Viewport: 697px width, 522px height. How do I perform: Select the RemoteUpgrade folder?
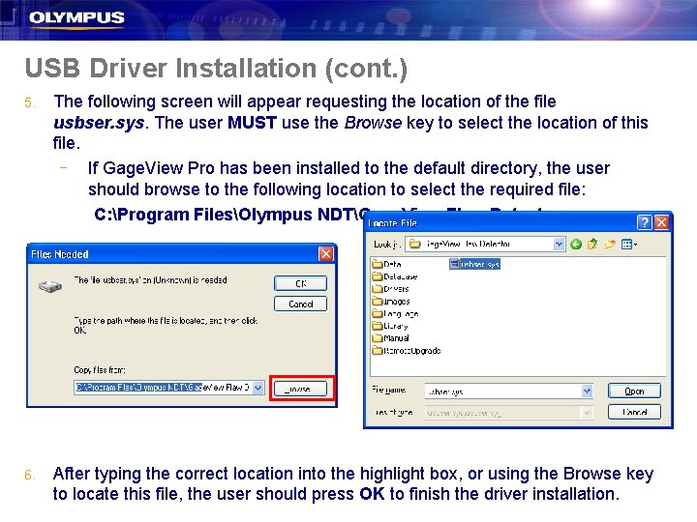point(407,351)
